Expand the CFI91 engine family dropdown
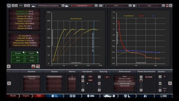Image resolution: width=179 pixels, height=101 pixels. (130, 6)
